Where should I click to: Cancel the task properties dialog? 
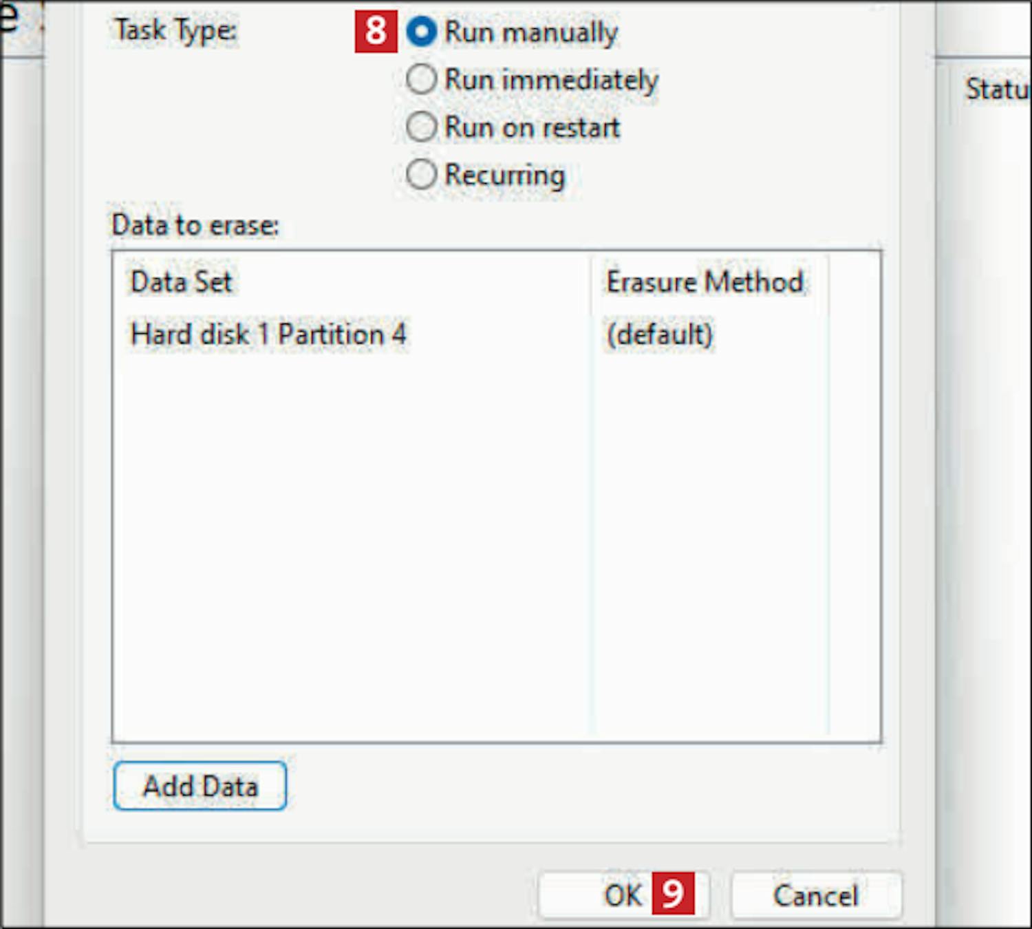point(816,895)
